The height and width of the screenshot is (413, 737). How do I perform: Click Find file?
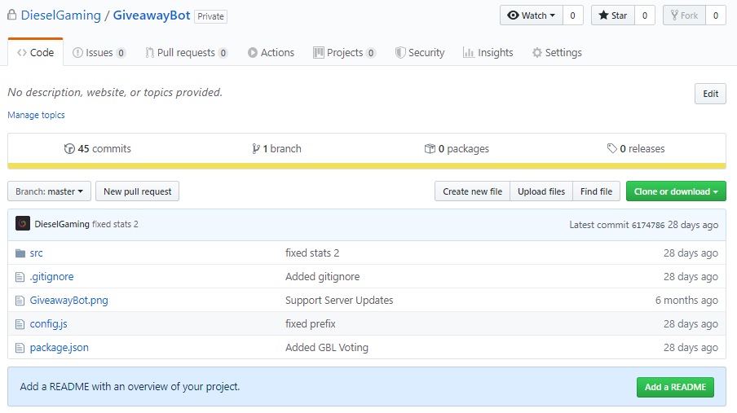[x=596, y=191]
